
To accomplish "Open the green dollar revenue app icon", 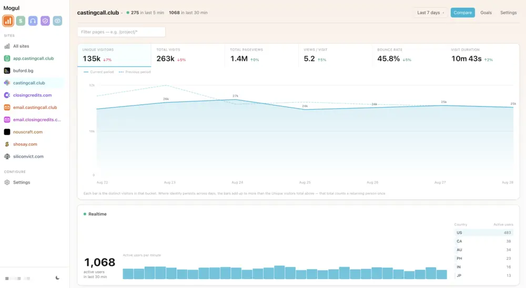I will [21, 21].
